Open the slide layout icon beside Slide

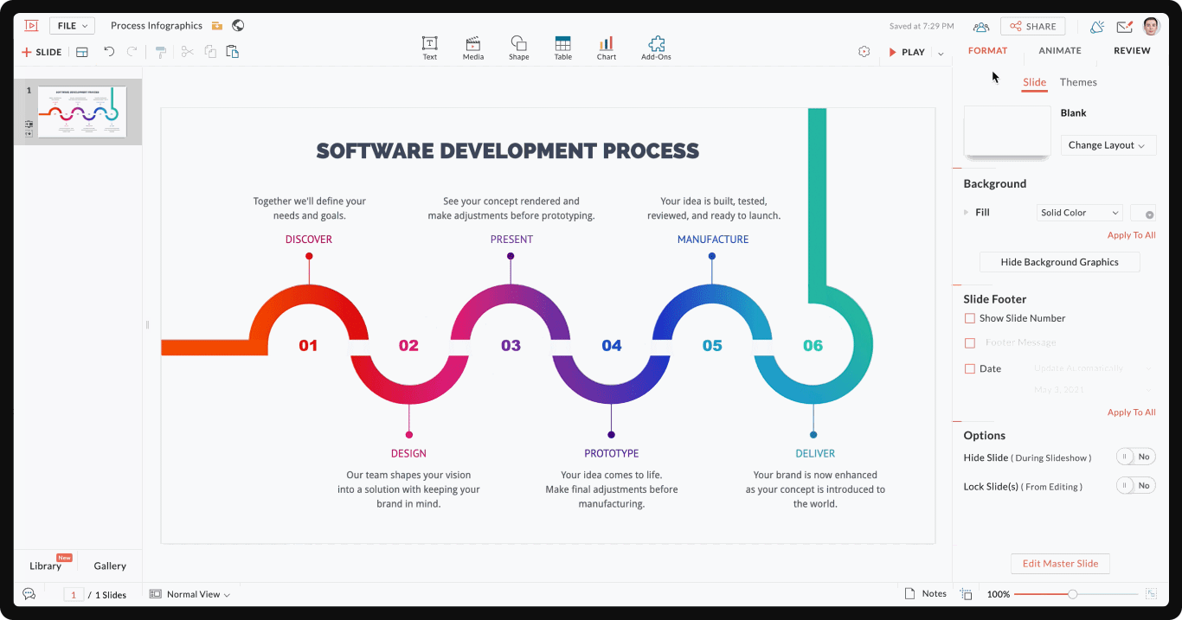[82, 52]
